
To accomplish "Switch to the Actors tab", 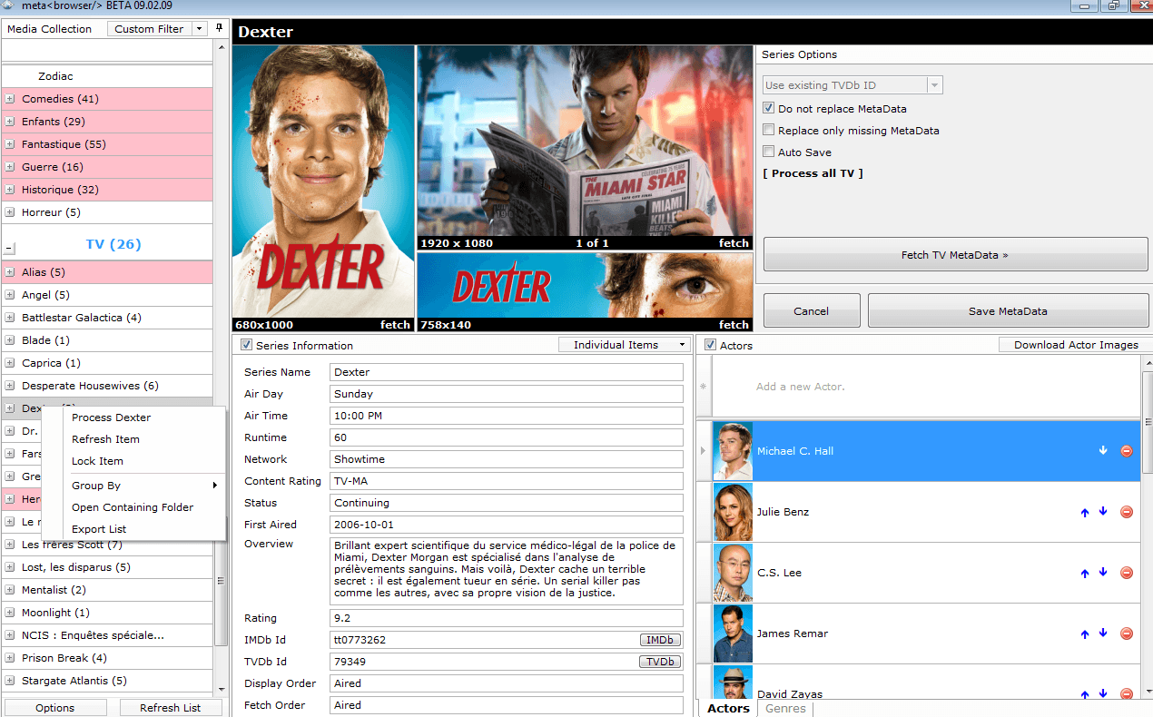I will 728,709.
